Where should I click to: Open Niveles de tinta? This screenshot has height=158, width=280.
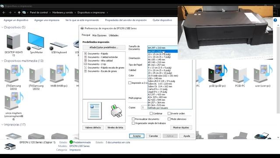(115, 128)
